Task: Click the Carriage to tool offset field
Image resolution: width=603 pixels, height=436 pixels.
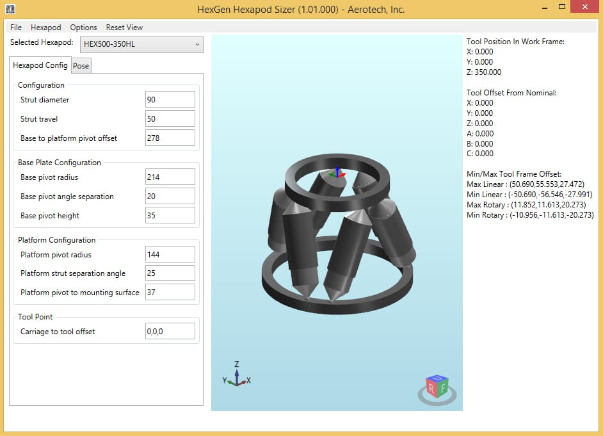Action: coord(170,331)
